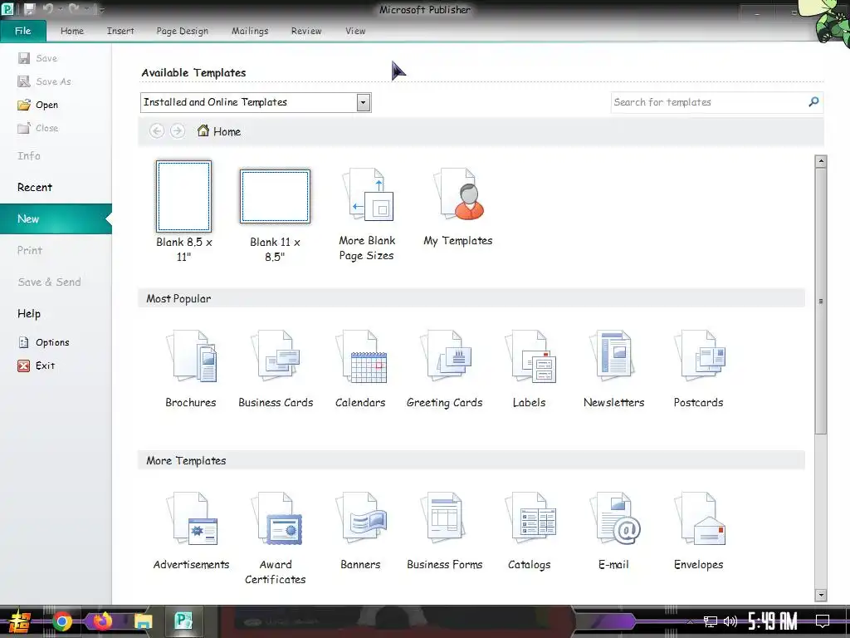Open the Catalogs template category
This screenshot has height=638, width=850.
530,531
